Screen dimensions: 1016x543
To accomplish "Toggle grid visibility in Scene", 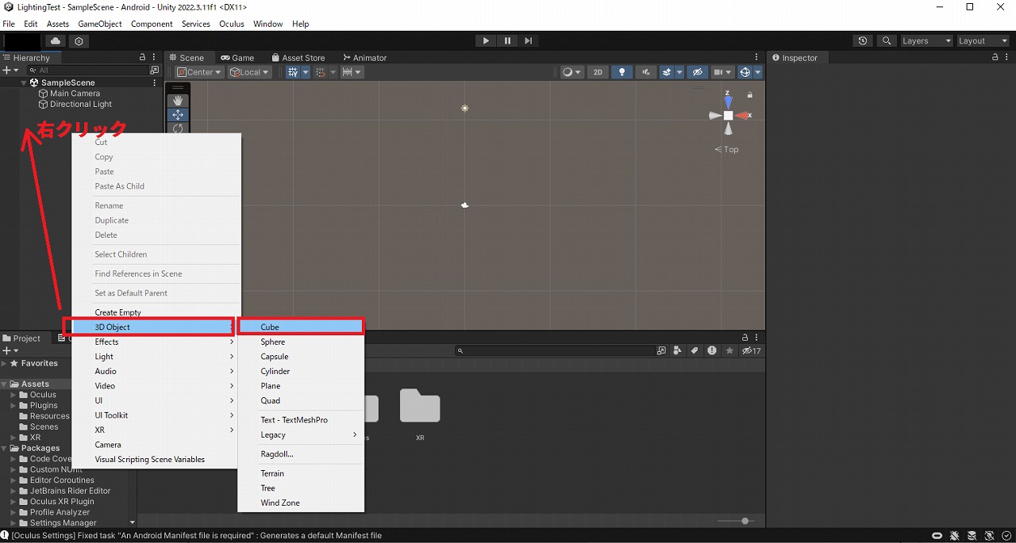I will [x=292, y=72].
